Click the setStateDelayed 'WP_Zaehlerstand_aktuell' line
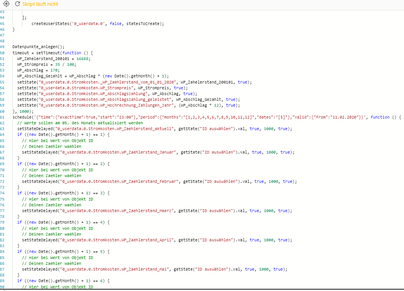The height and width of the screenshot is (291, 404). [x=154, y=129]
